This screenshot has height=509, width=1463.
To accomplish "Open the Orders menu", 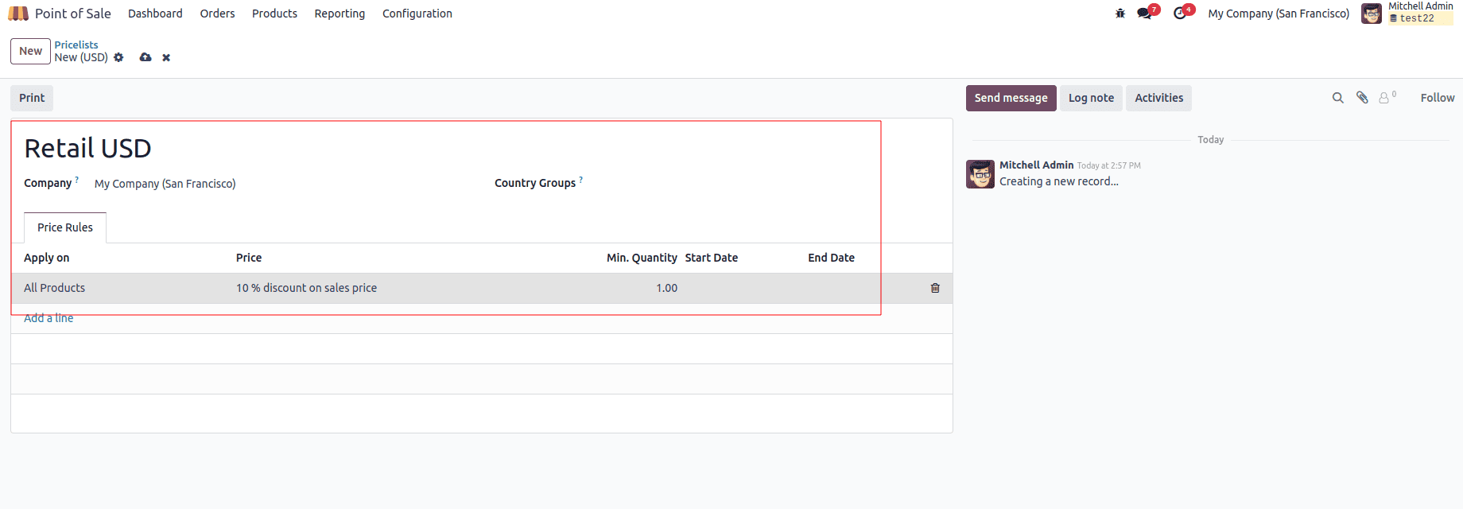I will click(x=217, y=14).
